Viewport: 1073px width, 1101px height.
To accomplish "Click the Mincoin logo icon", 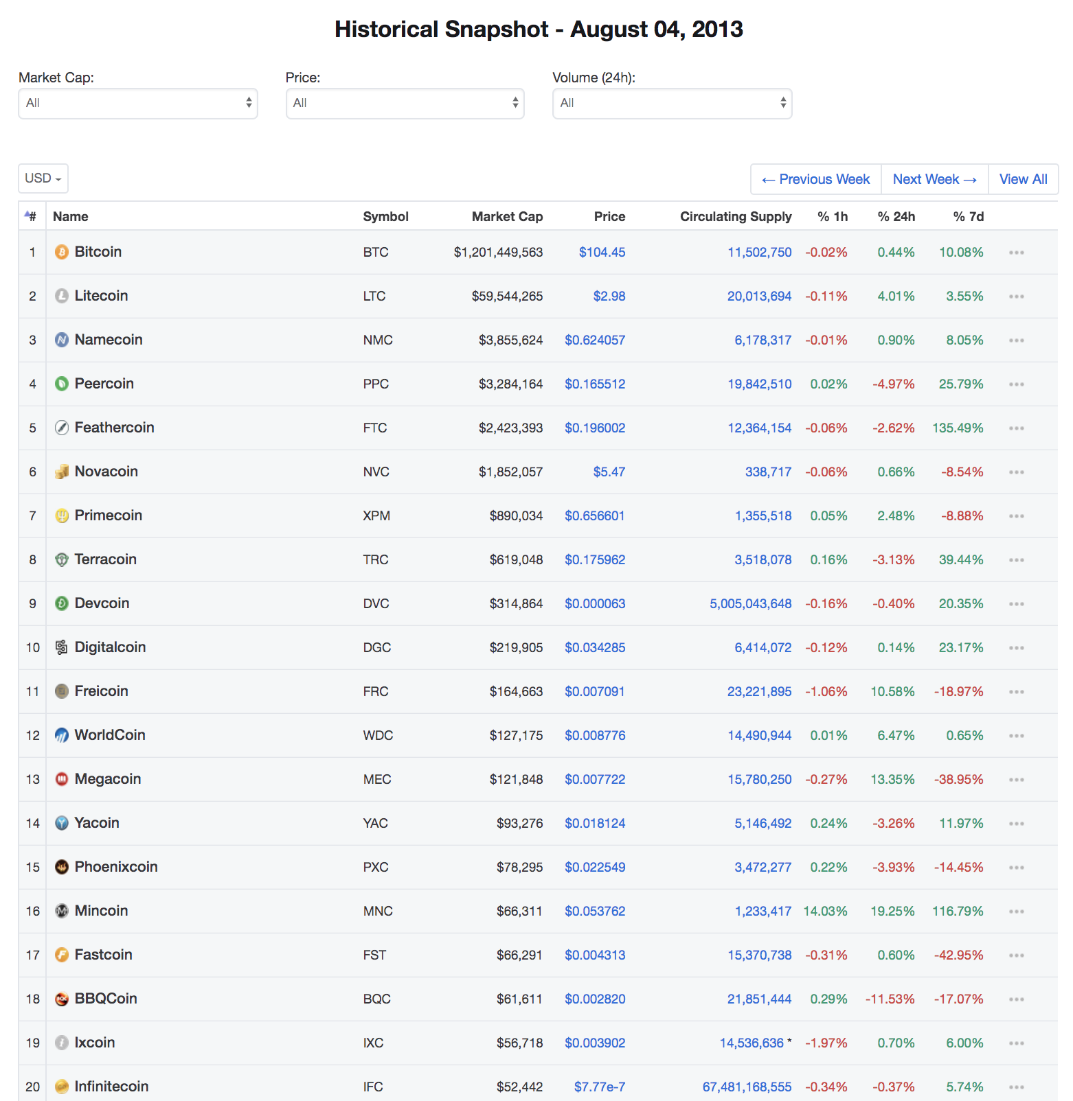I will point(62,911).
